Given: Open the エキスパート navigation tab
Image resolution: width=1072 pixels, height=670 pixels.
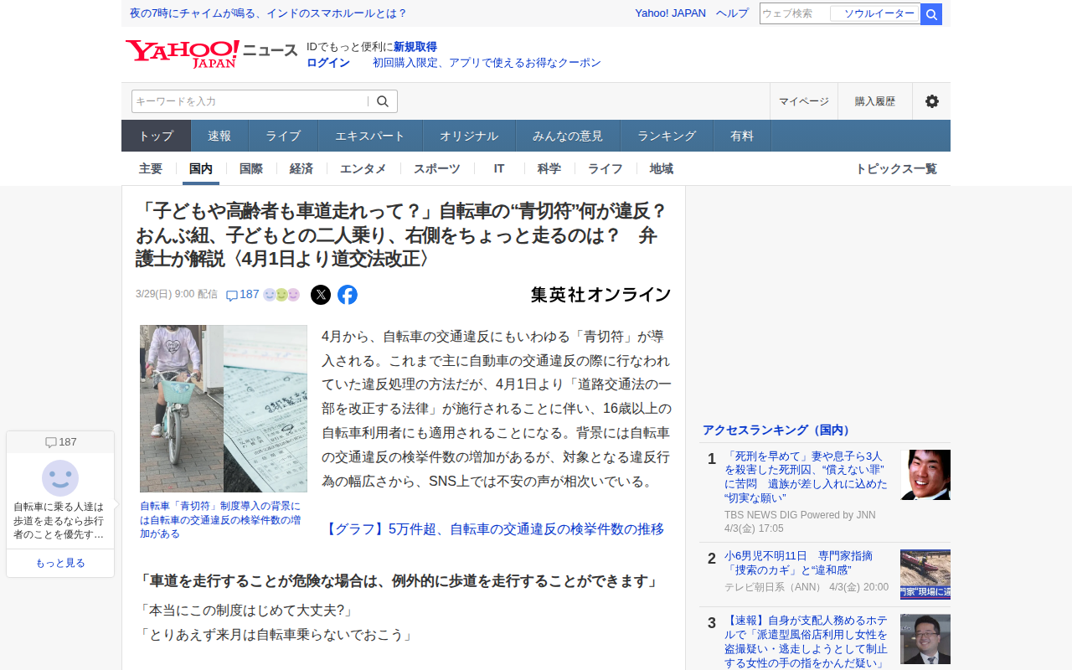Looking at the screenshot, I should point(370,136).
